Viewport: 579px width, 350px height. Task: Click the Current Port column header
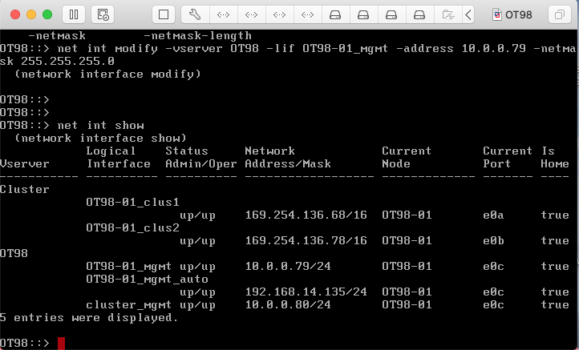[x=508, y=157]
